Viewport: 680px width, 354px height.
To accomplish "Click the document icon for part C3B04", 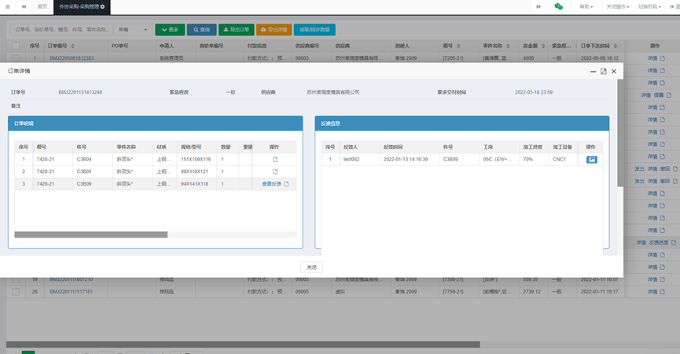I will 275,160.
